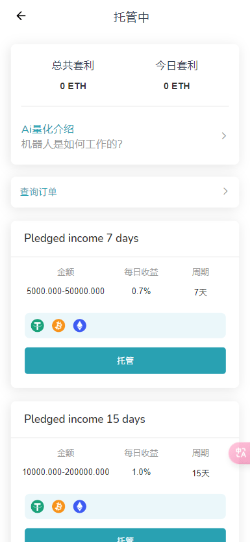Select Ethereum icon in 7 days plan
Viewport: 250px width, 542px height.
[x=80, y=325]
